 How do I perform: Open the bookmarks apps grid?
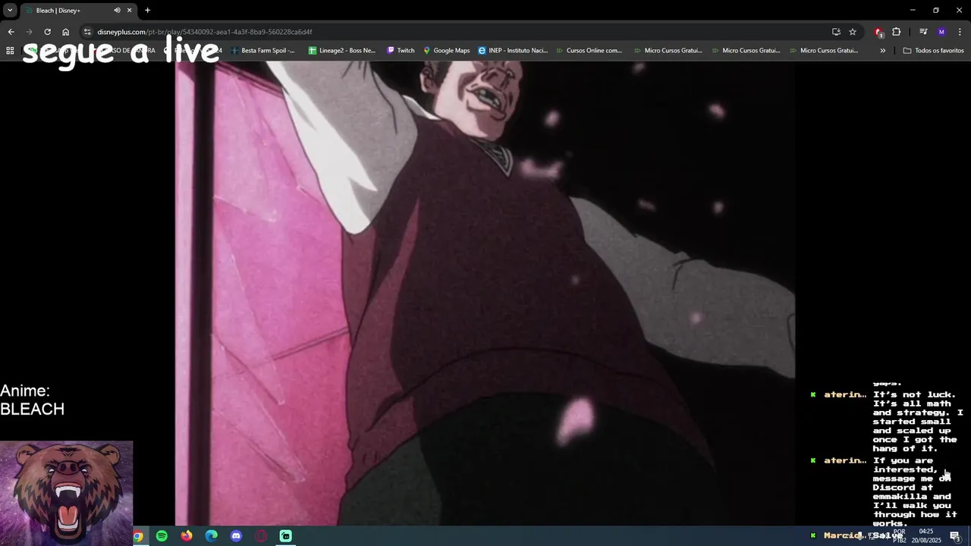10,51
